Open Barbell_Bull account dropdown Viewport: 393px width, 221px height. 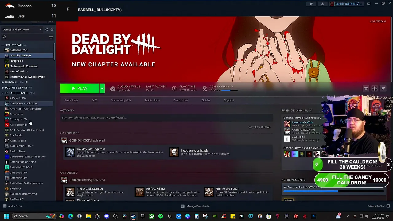coord(346,4)
